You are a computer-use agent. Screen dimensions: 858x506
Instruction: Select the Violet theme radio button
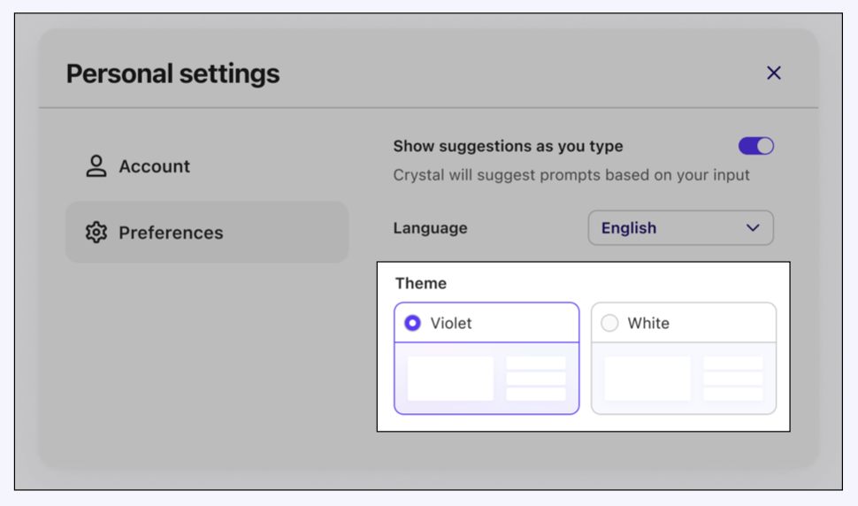coord(412,324)
